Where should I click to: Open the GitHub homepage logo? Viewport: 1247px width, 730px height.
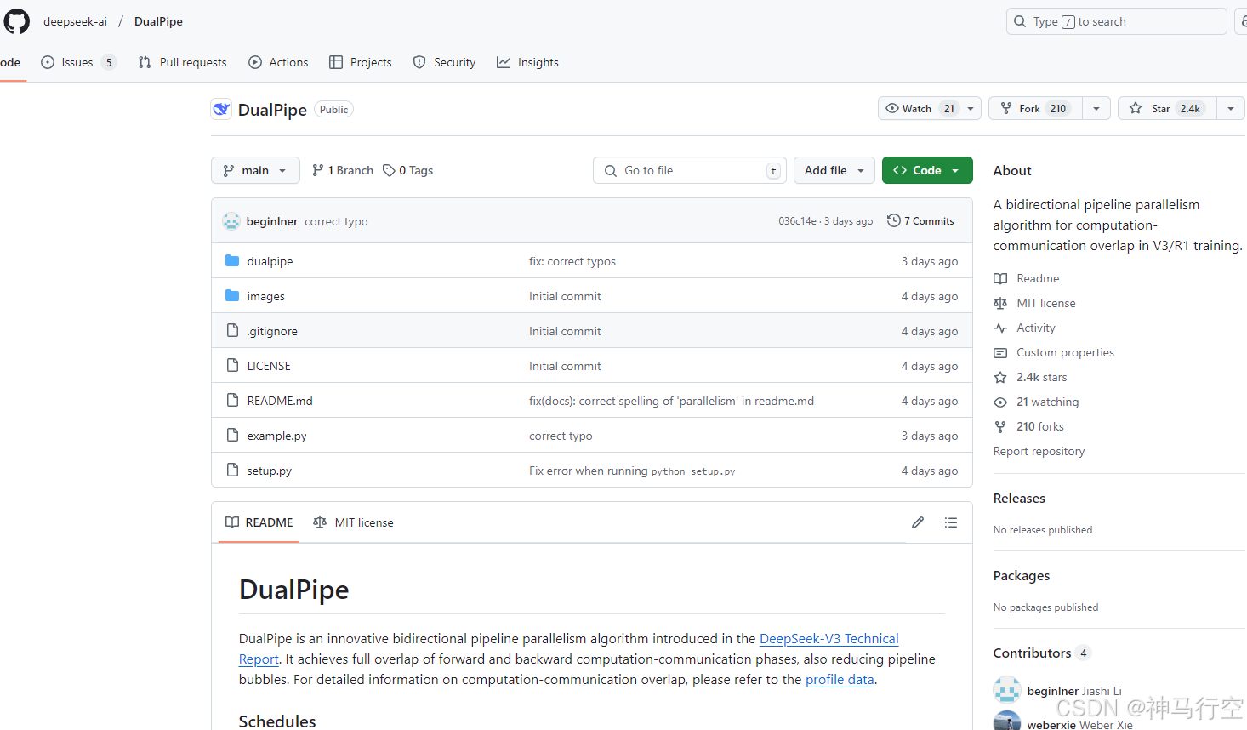(16, 21)
